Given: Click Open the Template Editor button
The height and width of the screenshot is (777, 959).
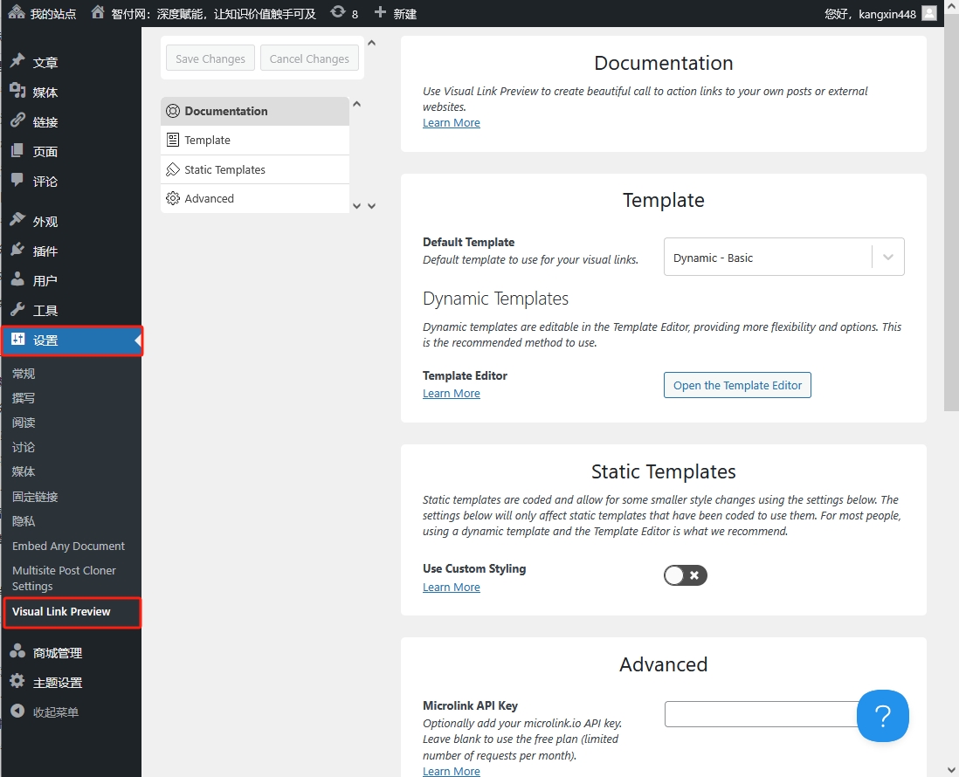Looking at the screenshot, I should (737, 385).
